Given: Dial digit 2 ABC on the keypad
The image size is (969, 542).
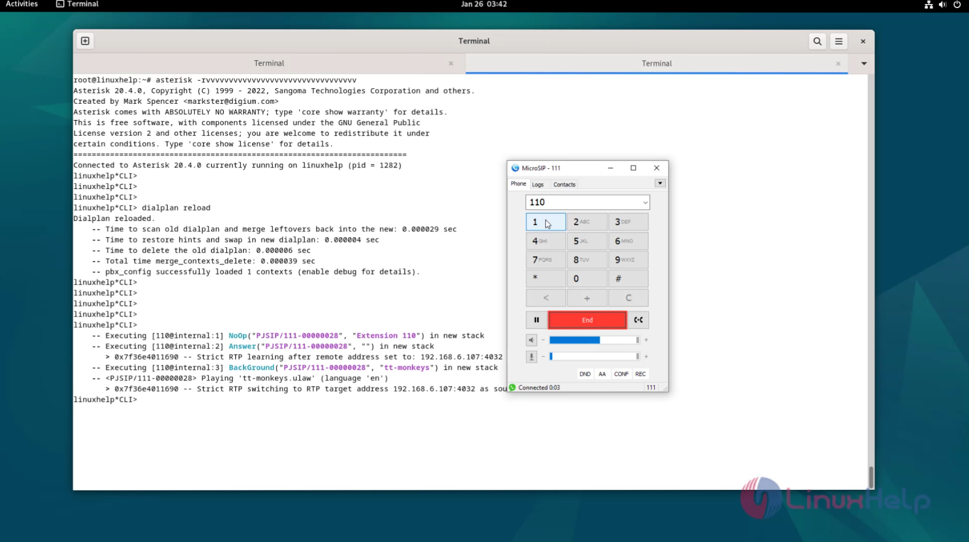Looking at the screenshot, I should (x=587, y=222).
